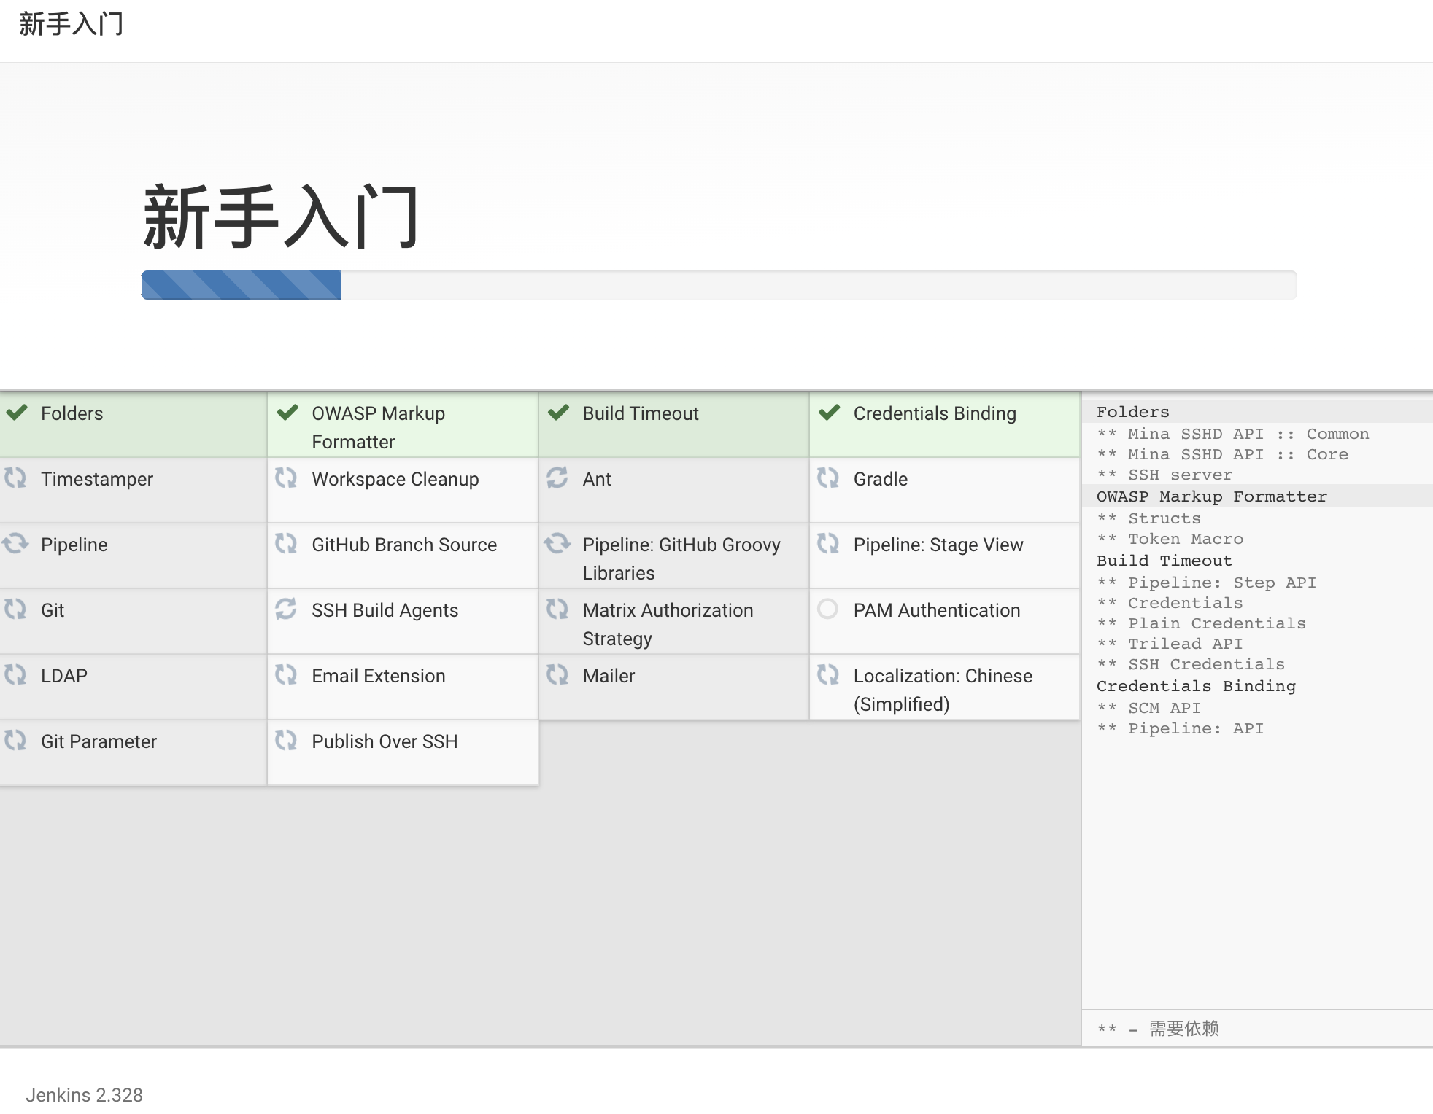1433x1114 pixels.
Task: Click the Build Timeout checkmark icon
Action: pos(560,413)
